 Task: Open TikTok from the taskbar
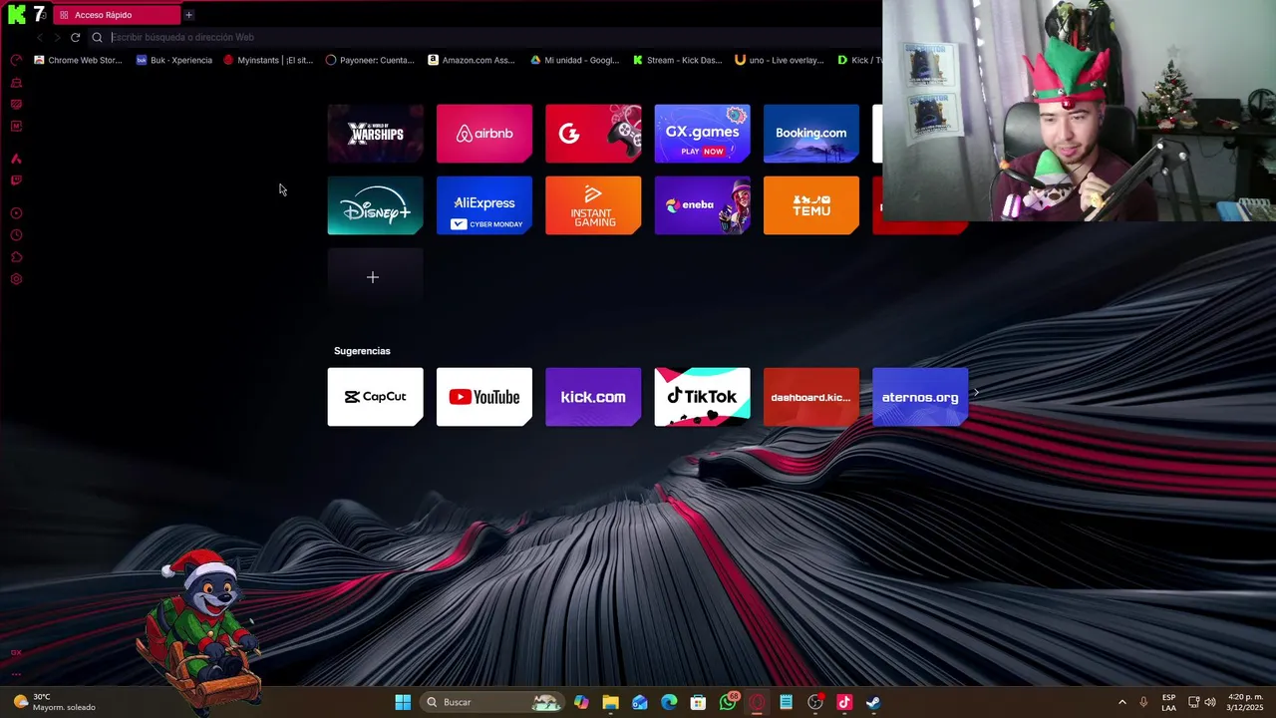click(844, 702)
